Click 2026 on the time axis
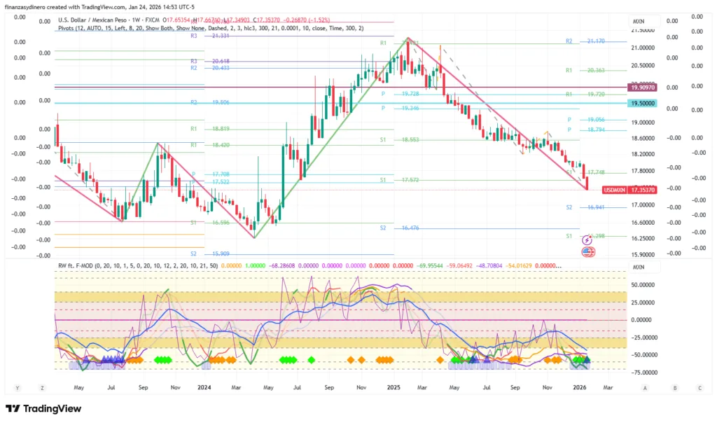The height and width of the screenshot is (423, 717). [x=580, y=387]
